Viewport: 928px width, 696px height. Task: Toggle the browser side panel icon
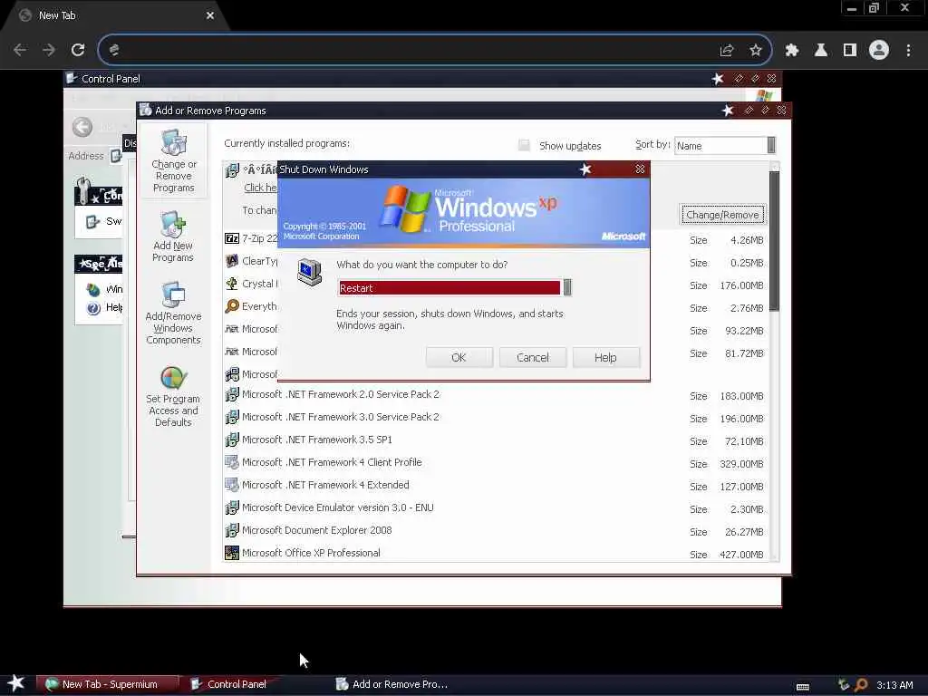(x=850, y=51)
